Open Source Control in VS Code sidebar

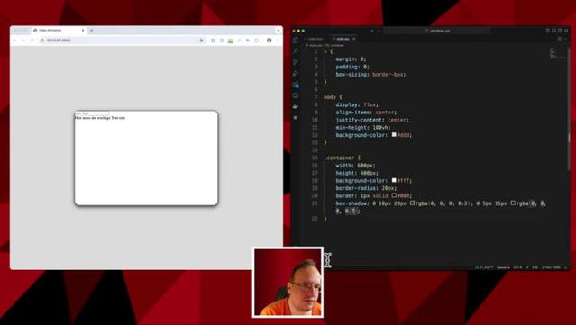[x=296, y=62]
